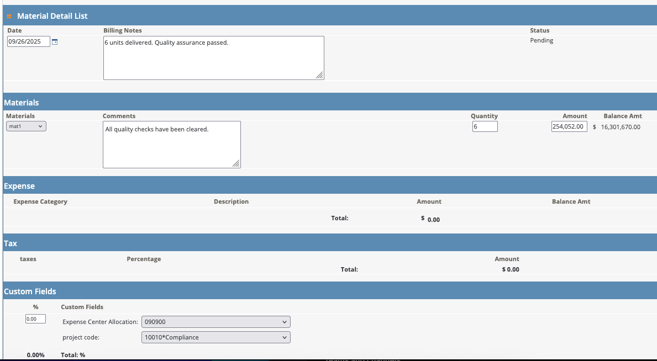Image resolution: width=657 pixels, height=361 pixels.
Task: Focus the Billing Notes text area
Action: click(x=213, y=58)
